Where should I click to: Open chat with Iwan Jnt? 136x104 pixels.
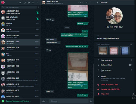[20, 30]
